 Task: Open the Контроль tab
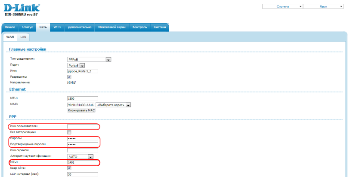tap(140, 27)
